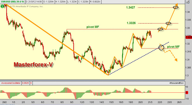Screen dimensions: 192x105
Task: Click the solid orange upward arrowhead
Action: pyautogui.click(x=176, y=4)
